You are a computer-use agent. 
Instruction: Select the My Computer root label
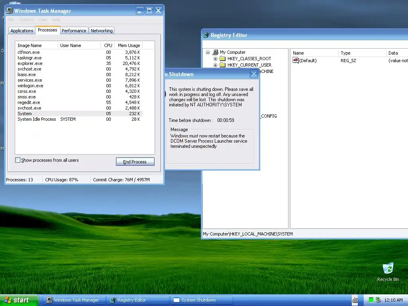[x=233, y=52]
